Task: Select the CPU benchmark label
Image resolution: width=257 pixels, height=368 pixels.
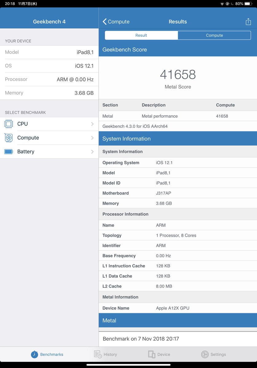Action: [x=22, y=124]
